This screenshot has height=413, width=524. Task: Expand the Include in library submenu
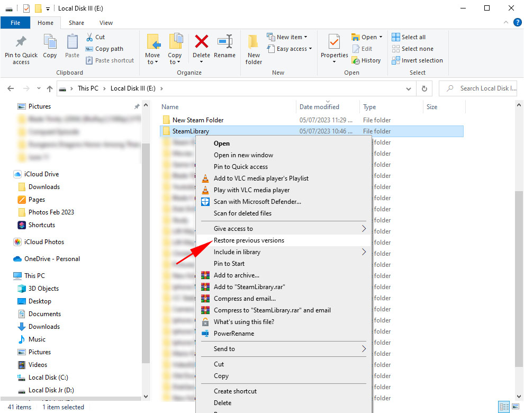[283, 252]
